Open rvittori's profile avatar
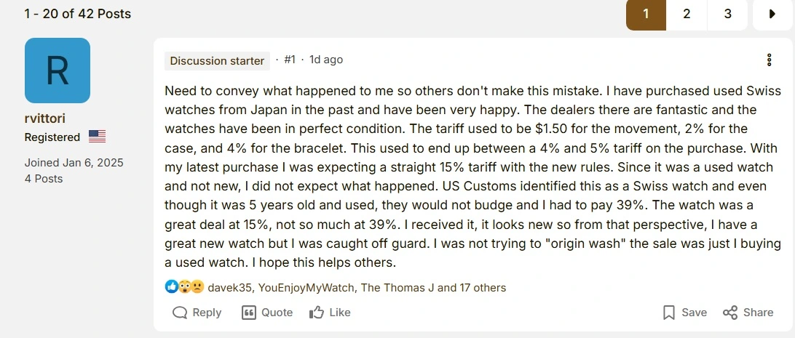The height and width of the screenshot is (338, 795). point(58,71)
